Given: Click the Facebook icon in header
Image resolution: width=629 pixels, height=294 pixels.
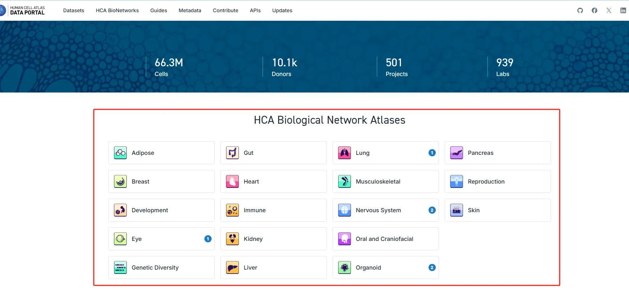Looking at the screenshot, I should point(594,10).
